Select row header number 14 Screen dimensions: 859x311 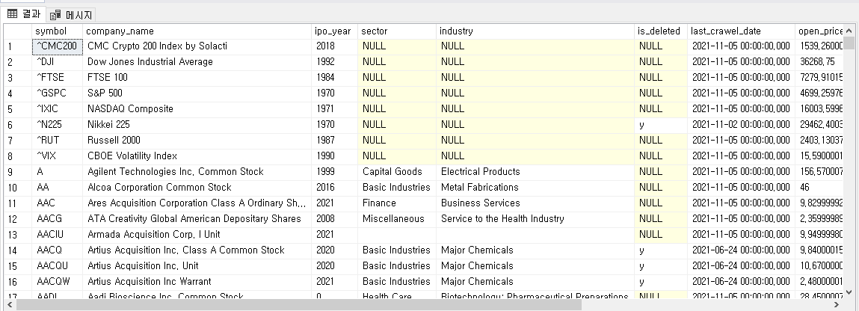click(17, 250)
